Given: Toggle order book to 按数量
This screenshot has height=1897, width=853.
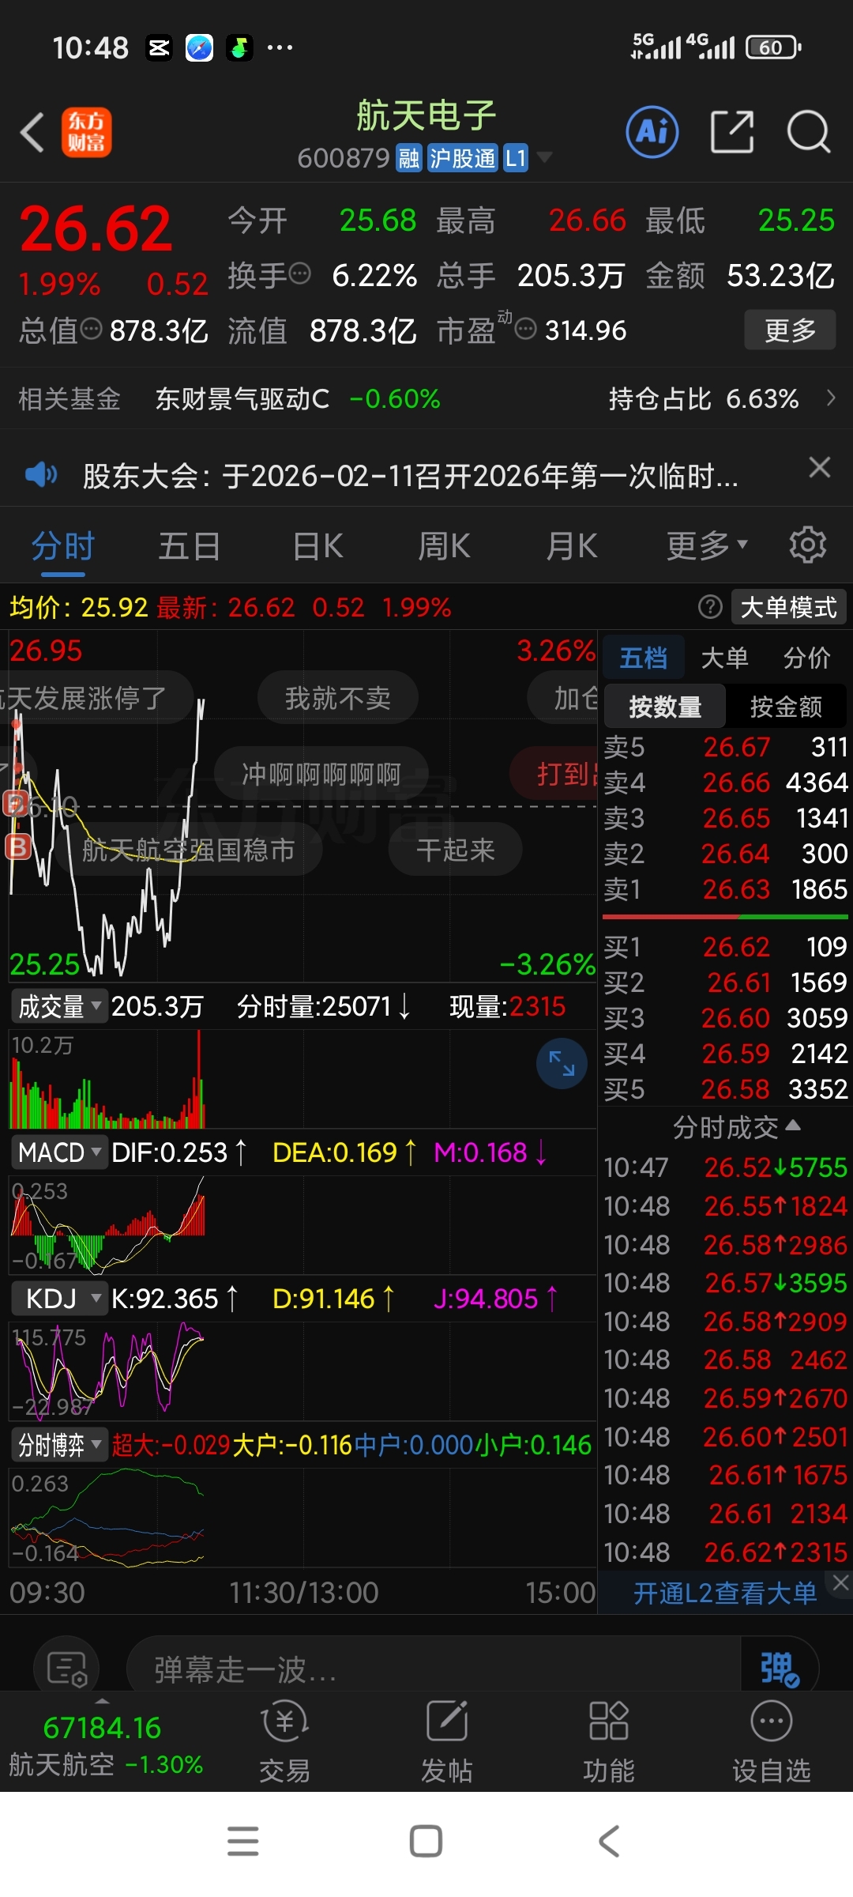Looking at the screenshot, I should tap(665, 706).
